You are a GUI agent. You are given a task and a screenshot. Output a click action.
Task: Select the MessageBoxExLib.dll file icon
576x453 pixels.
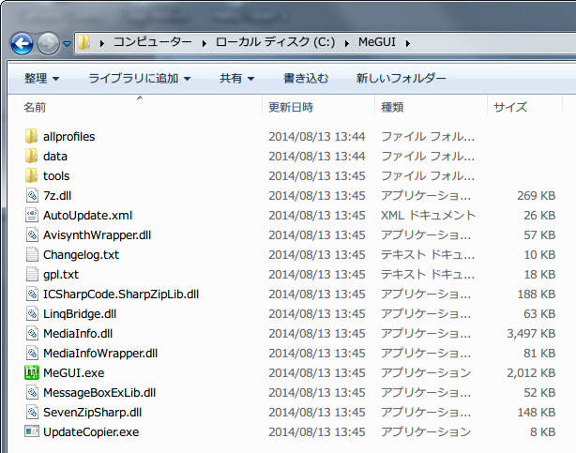(32, 393)
